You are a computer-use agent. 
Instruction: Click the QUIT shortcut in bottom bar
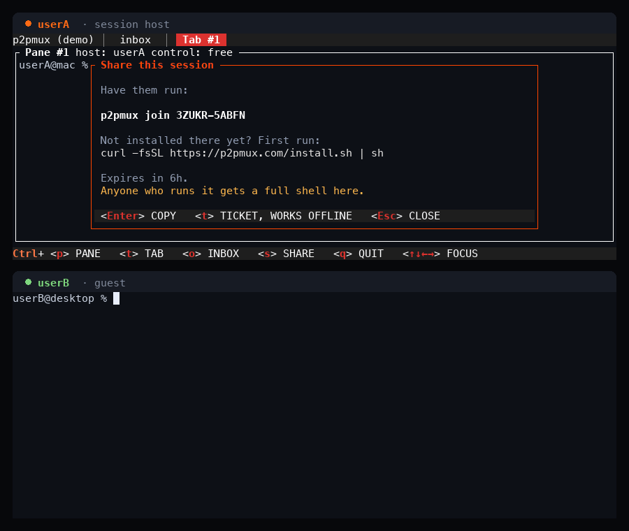click(x=359, y=254)
